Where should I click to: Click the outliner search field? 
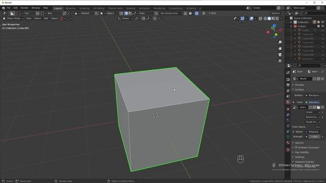pyautogui.click(x=314, y=13)
